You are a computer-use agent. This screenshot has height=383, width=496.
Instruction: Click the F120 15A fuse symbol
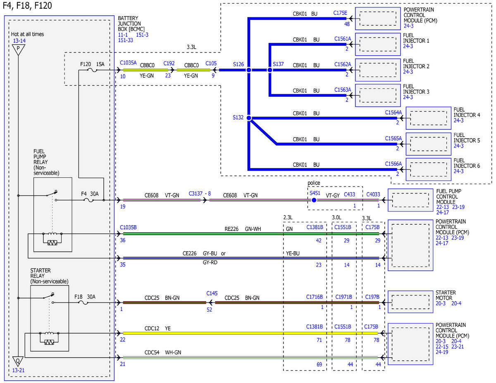93,71
